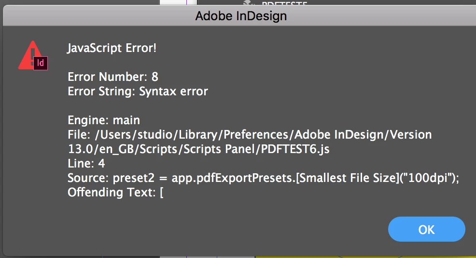Click the Syntax error message text
Viewport: 476px width, 258px height.
[x=173, y=91]
